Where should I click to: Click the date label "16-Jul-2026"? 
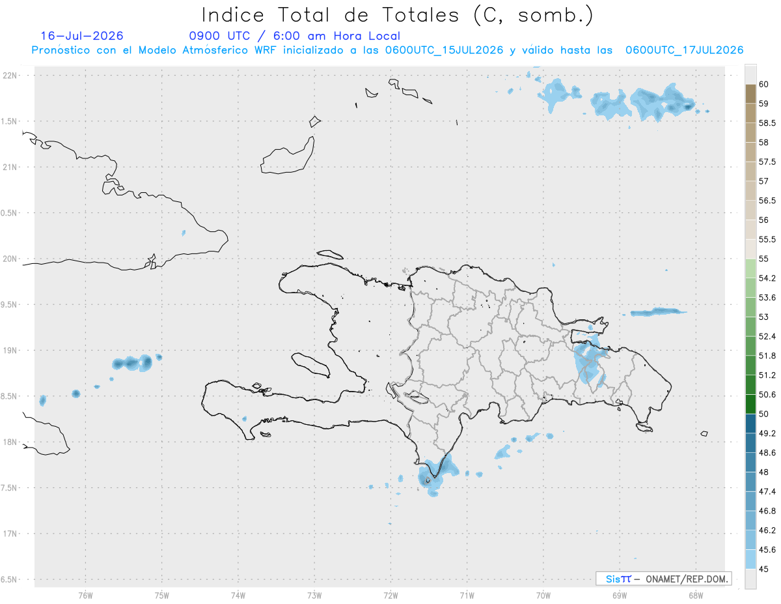coord(82,36)
